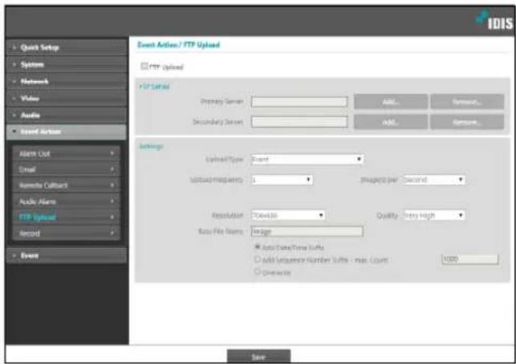Expand the Network menu section
This screenshot has width=516, height=364.
click(x=66, y=81)
